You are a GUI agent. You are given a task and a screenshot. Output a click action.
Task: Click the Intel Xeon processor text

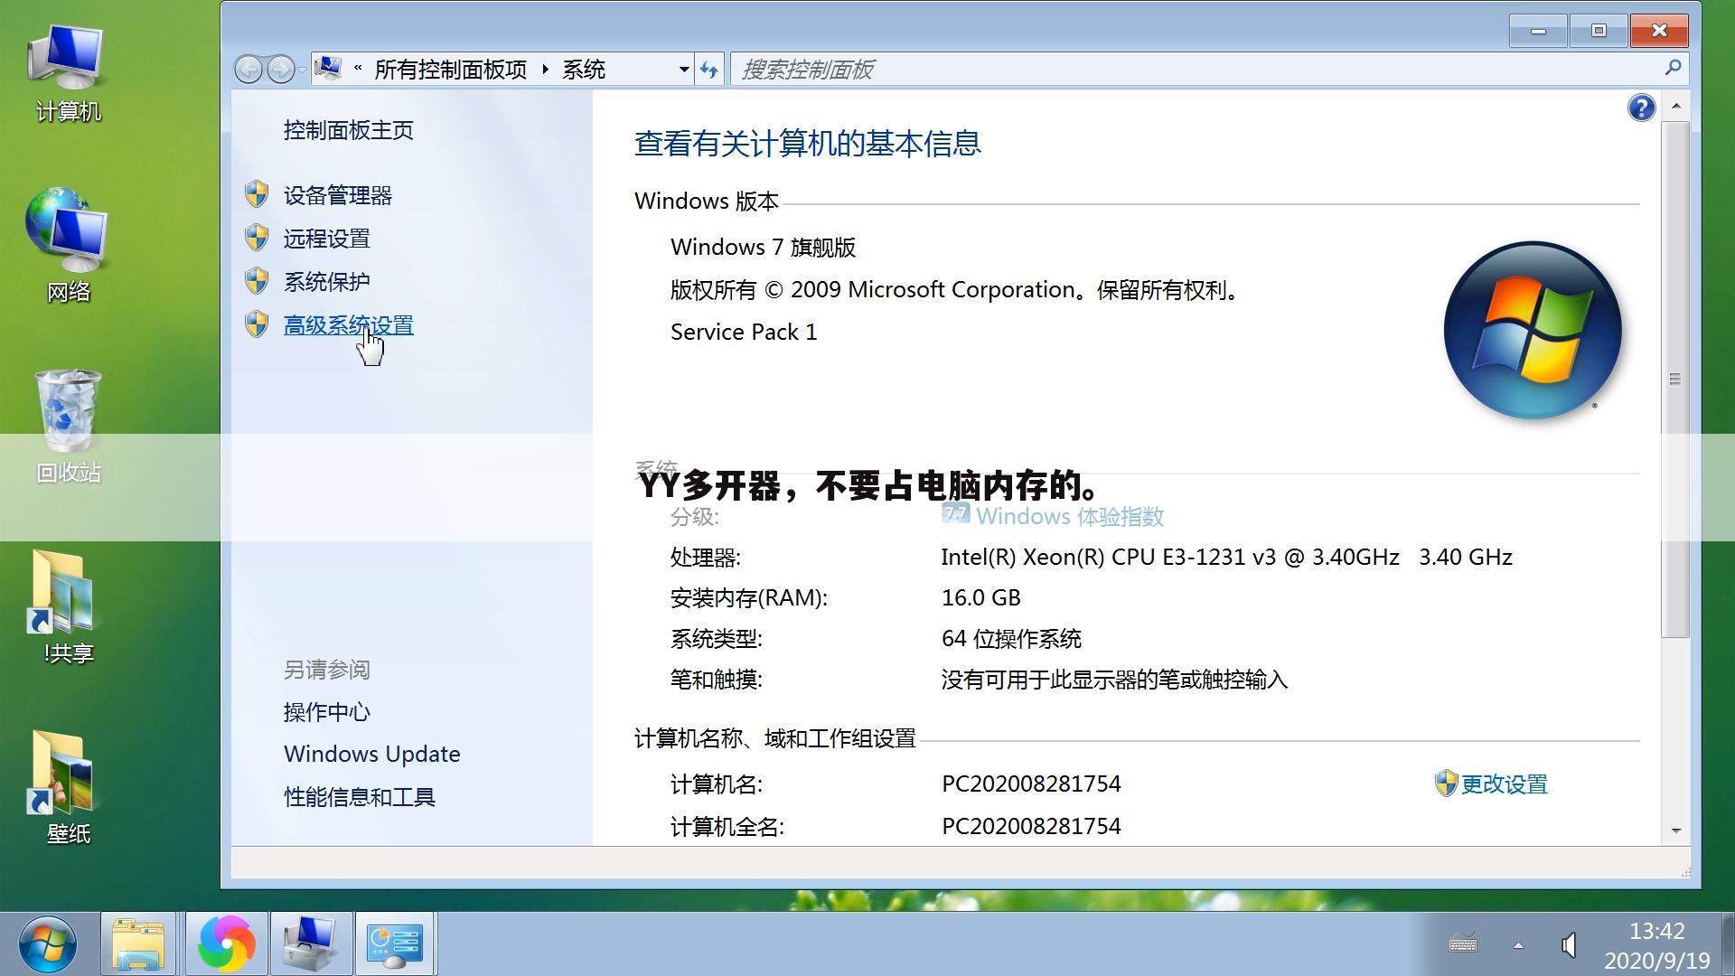(1226, 558)
